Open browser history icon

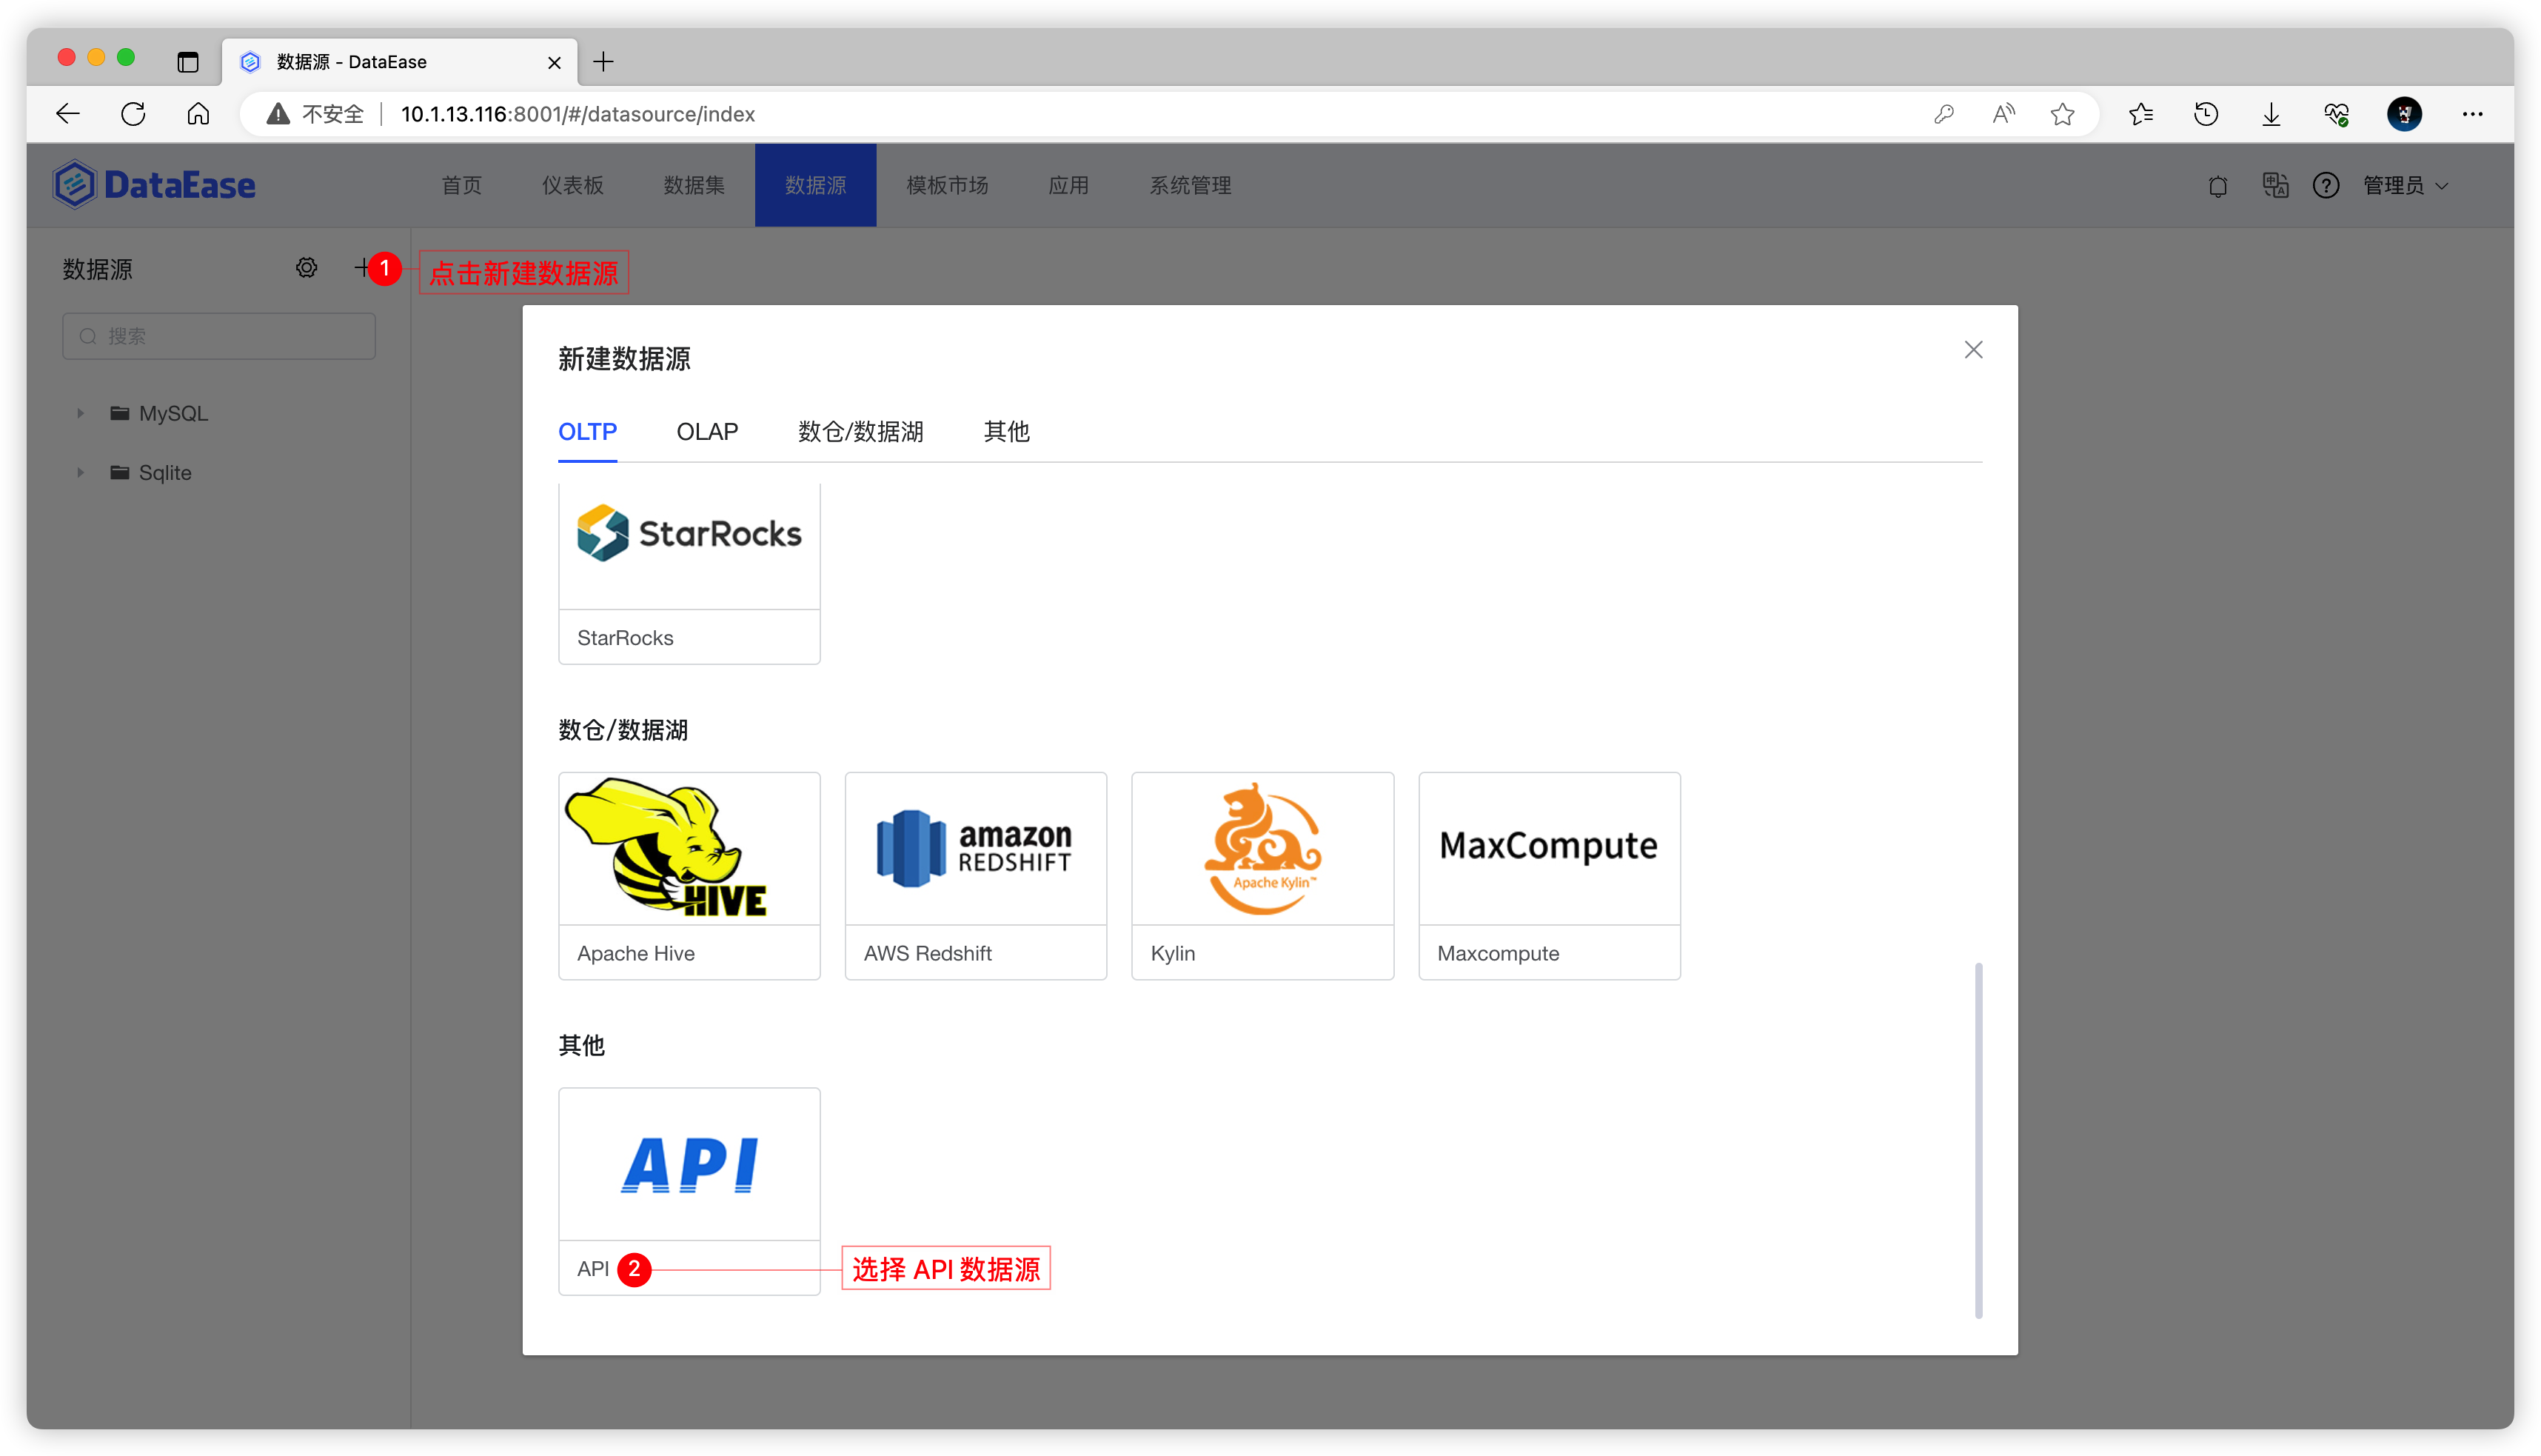click(x=2206, y=114)
